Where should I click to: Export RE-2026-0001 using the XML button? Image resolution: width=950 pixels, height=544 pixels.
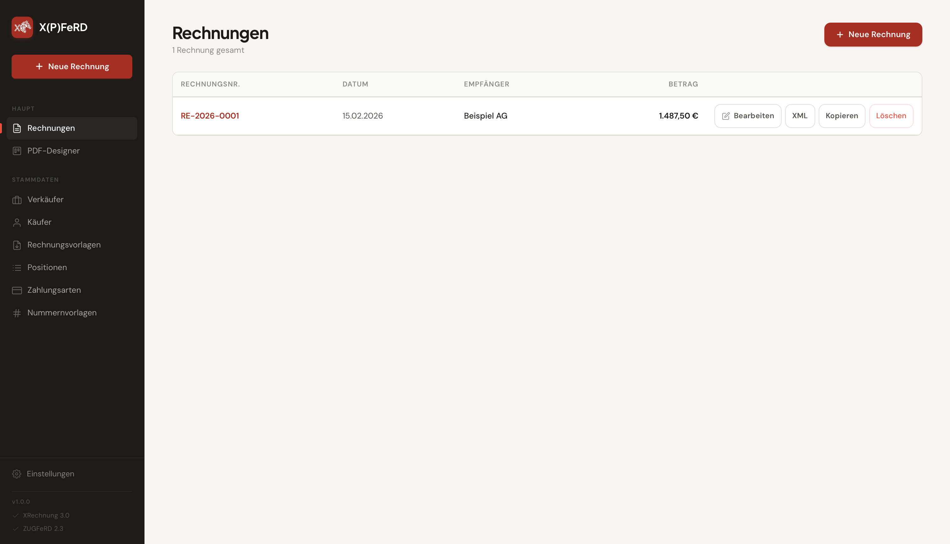pos(800,116)
